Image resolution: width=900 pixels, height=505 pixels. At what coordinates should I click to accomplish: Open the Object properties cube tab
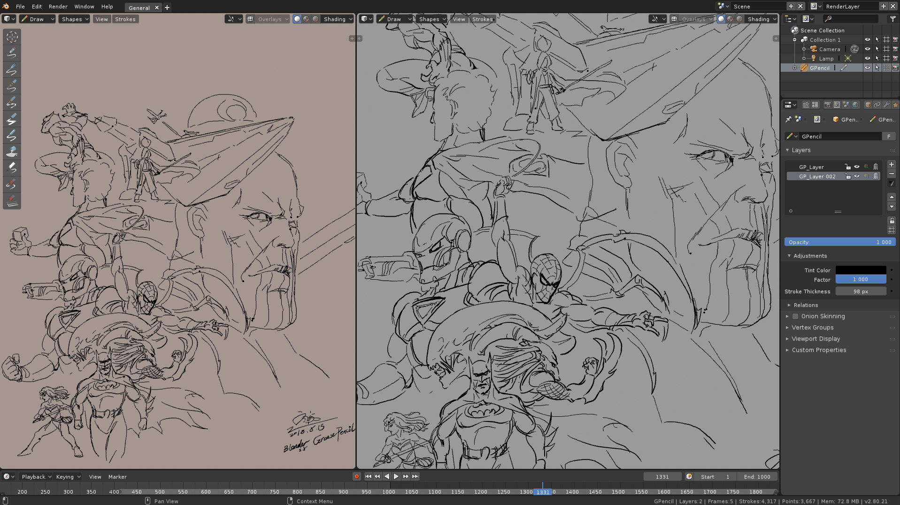pos(868,105)
